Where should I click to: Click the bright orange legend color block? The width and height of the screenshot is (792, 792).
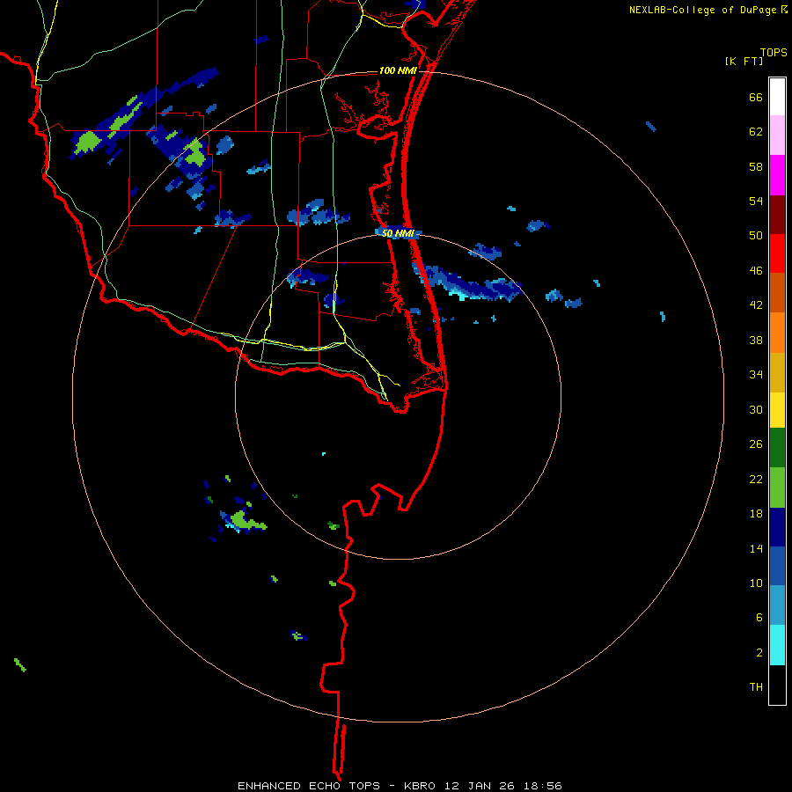tap(777, 333)
